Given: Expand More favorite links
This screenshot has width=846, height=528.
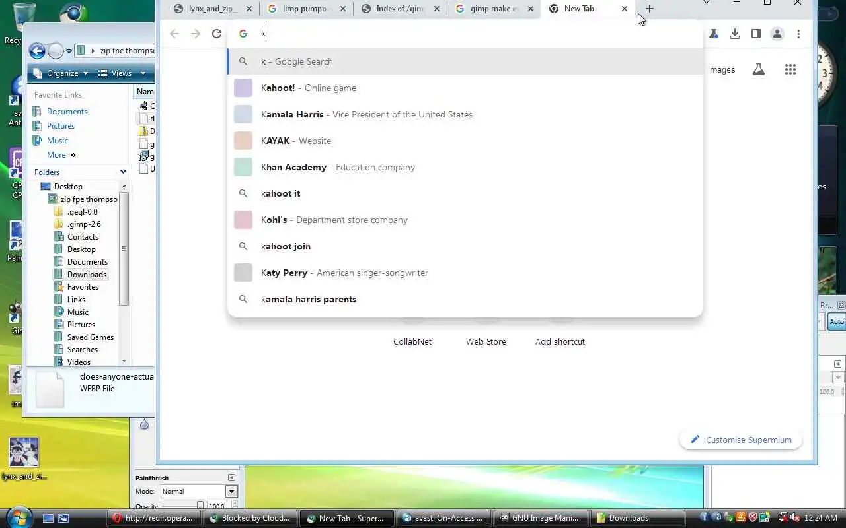Looking at the screenshot, I should pos(61,155).
